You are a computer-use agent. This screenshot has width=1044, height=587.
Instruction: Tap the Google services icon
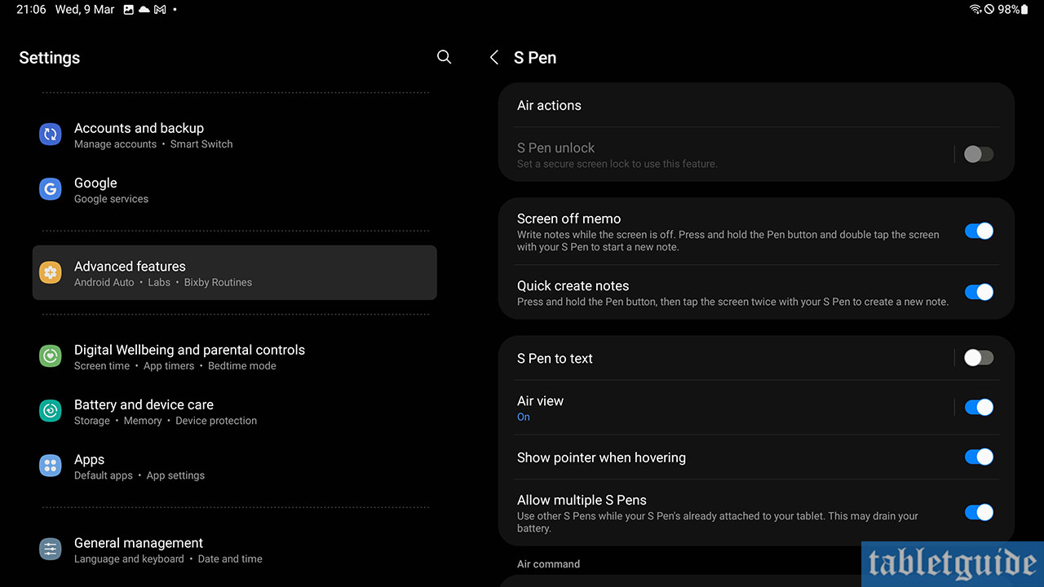tap(51, 189)
